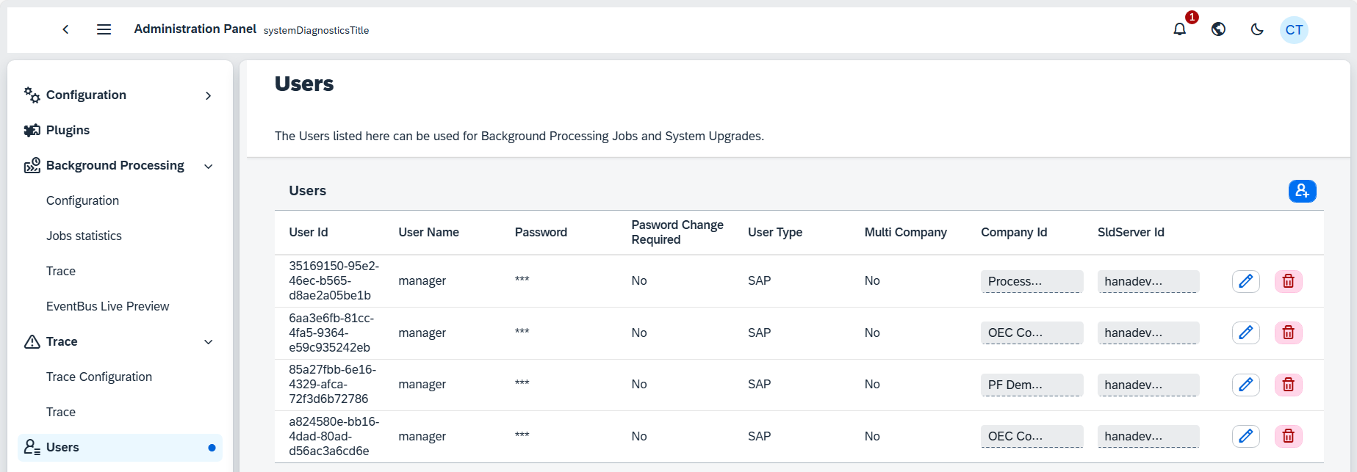
Task: Go to Trace Configuration
Action: [x=99, y=377]
